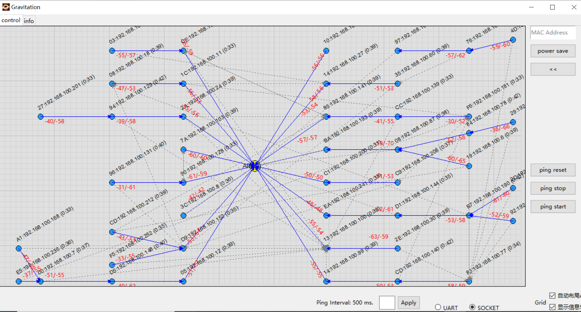Click node 27:192.168.100.201

(x=41, y=117)
